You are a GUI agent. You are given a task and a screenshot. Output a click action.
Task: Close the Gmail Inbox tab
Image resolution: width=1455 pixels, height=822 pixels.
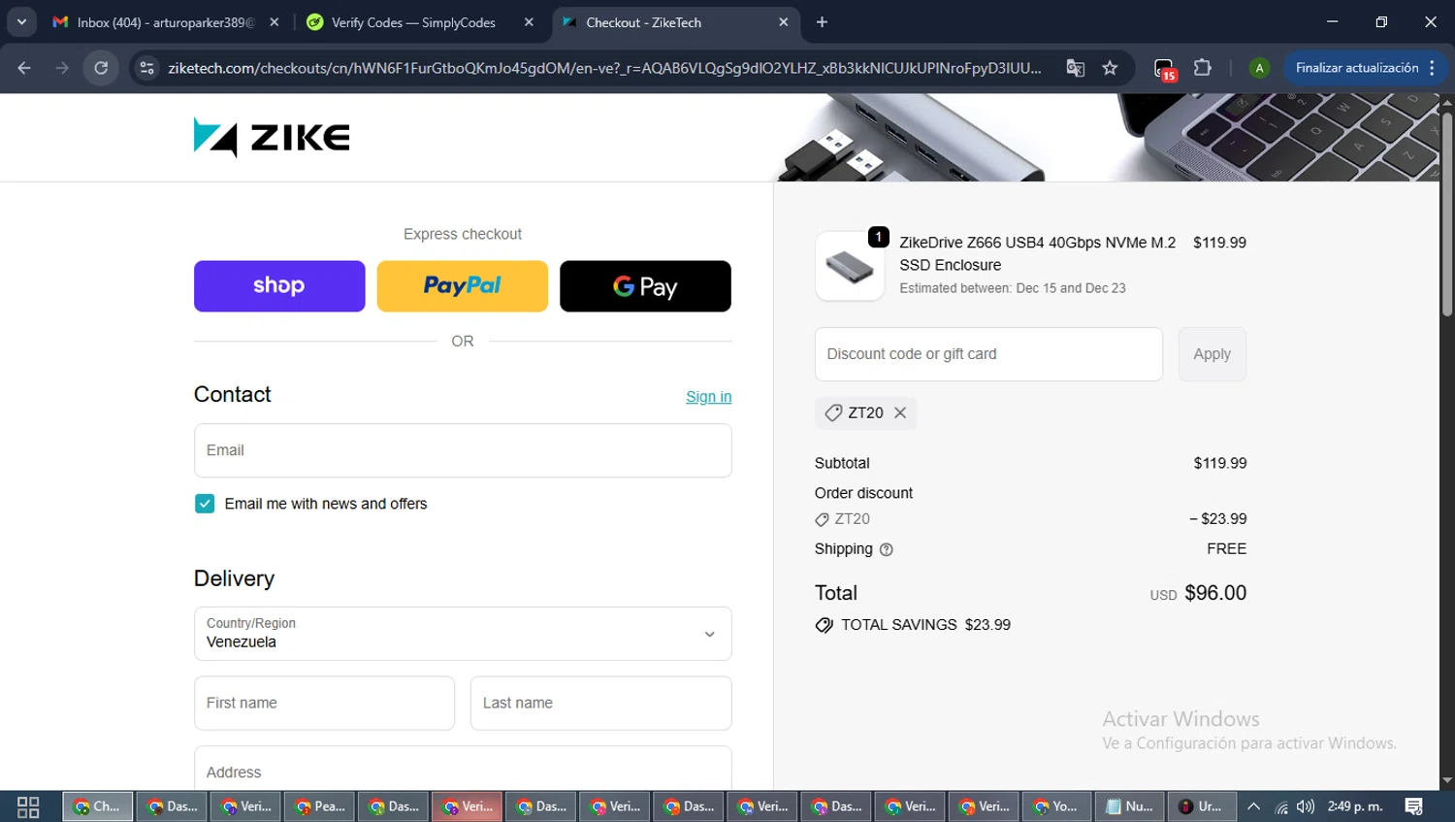[x=275, y=22]
